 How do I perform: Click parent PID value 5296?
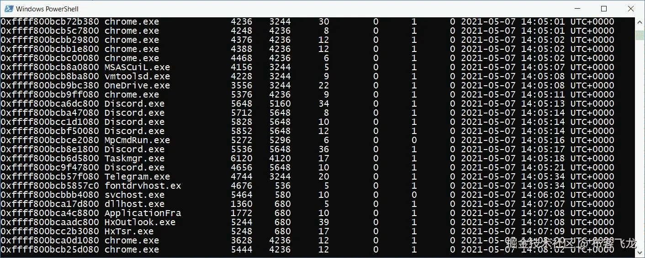tap(280, 140)
